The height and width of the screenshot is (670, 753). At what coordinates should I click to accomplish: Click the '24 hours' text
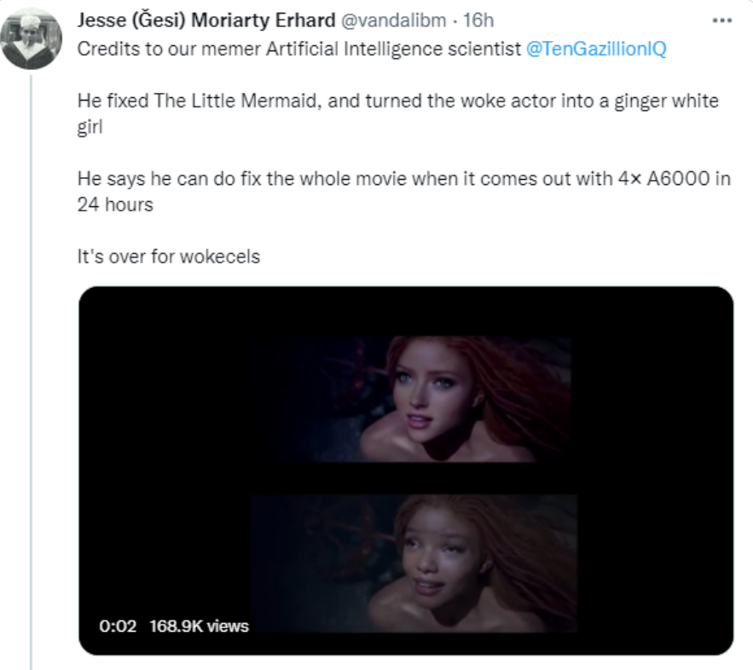point(115,205)
